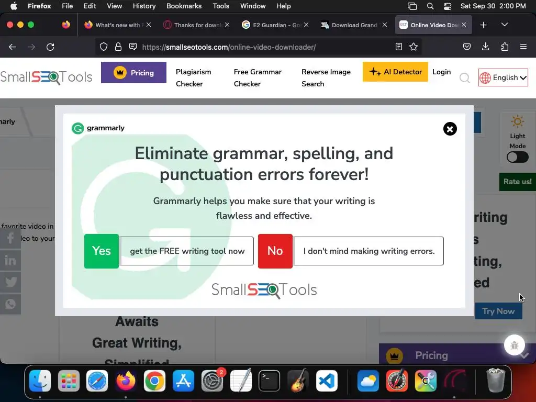Click the floating bug report icon

514,345
